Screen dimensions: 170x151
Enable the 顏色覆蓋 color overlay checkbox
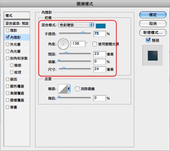click(8, 86)
